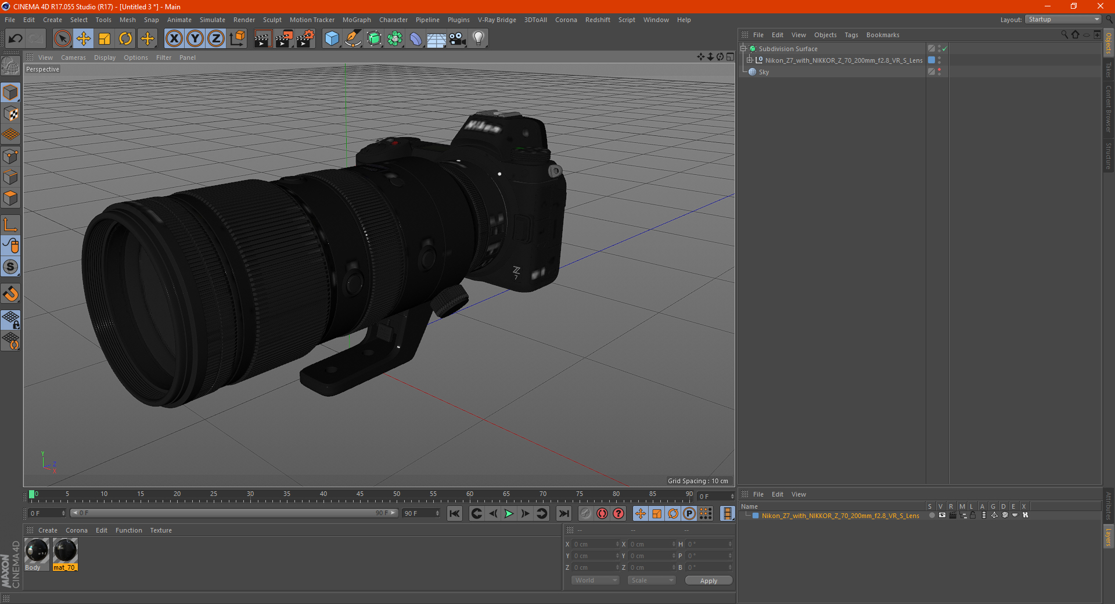Add a Camera object
The height and width of the screenshot is (604, 1115).
click(458, 39)
